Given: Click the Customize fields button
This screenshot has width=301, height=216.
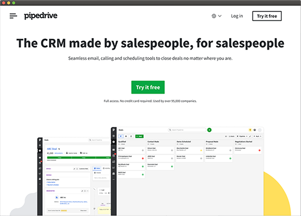Looking at the screenshot, I should (x=84, y=169).
